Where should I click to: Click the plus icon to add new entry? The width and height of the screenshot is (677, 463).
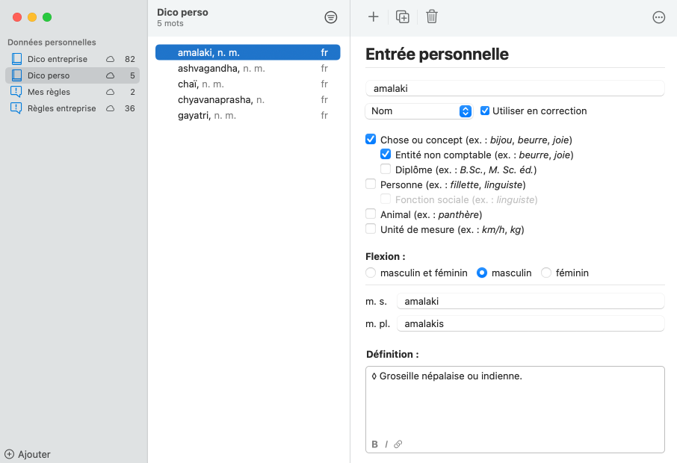click(374, 17)
